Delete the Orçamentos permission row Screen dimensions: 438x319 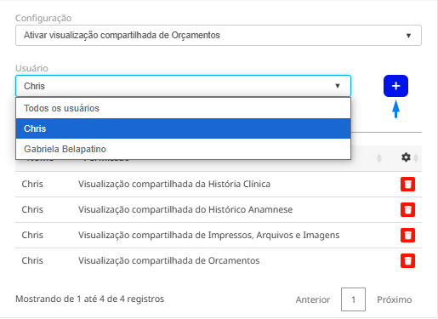[x=407, y=261]
